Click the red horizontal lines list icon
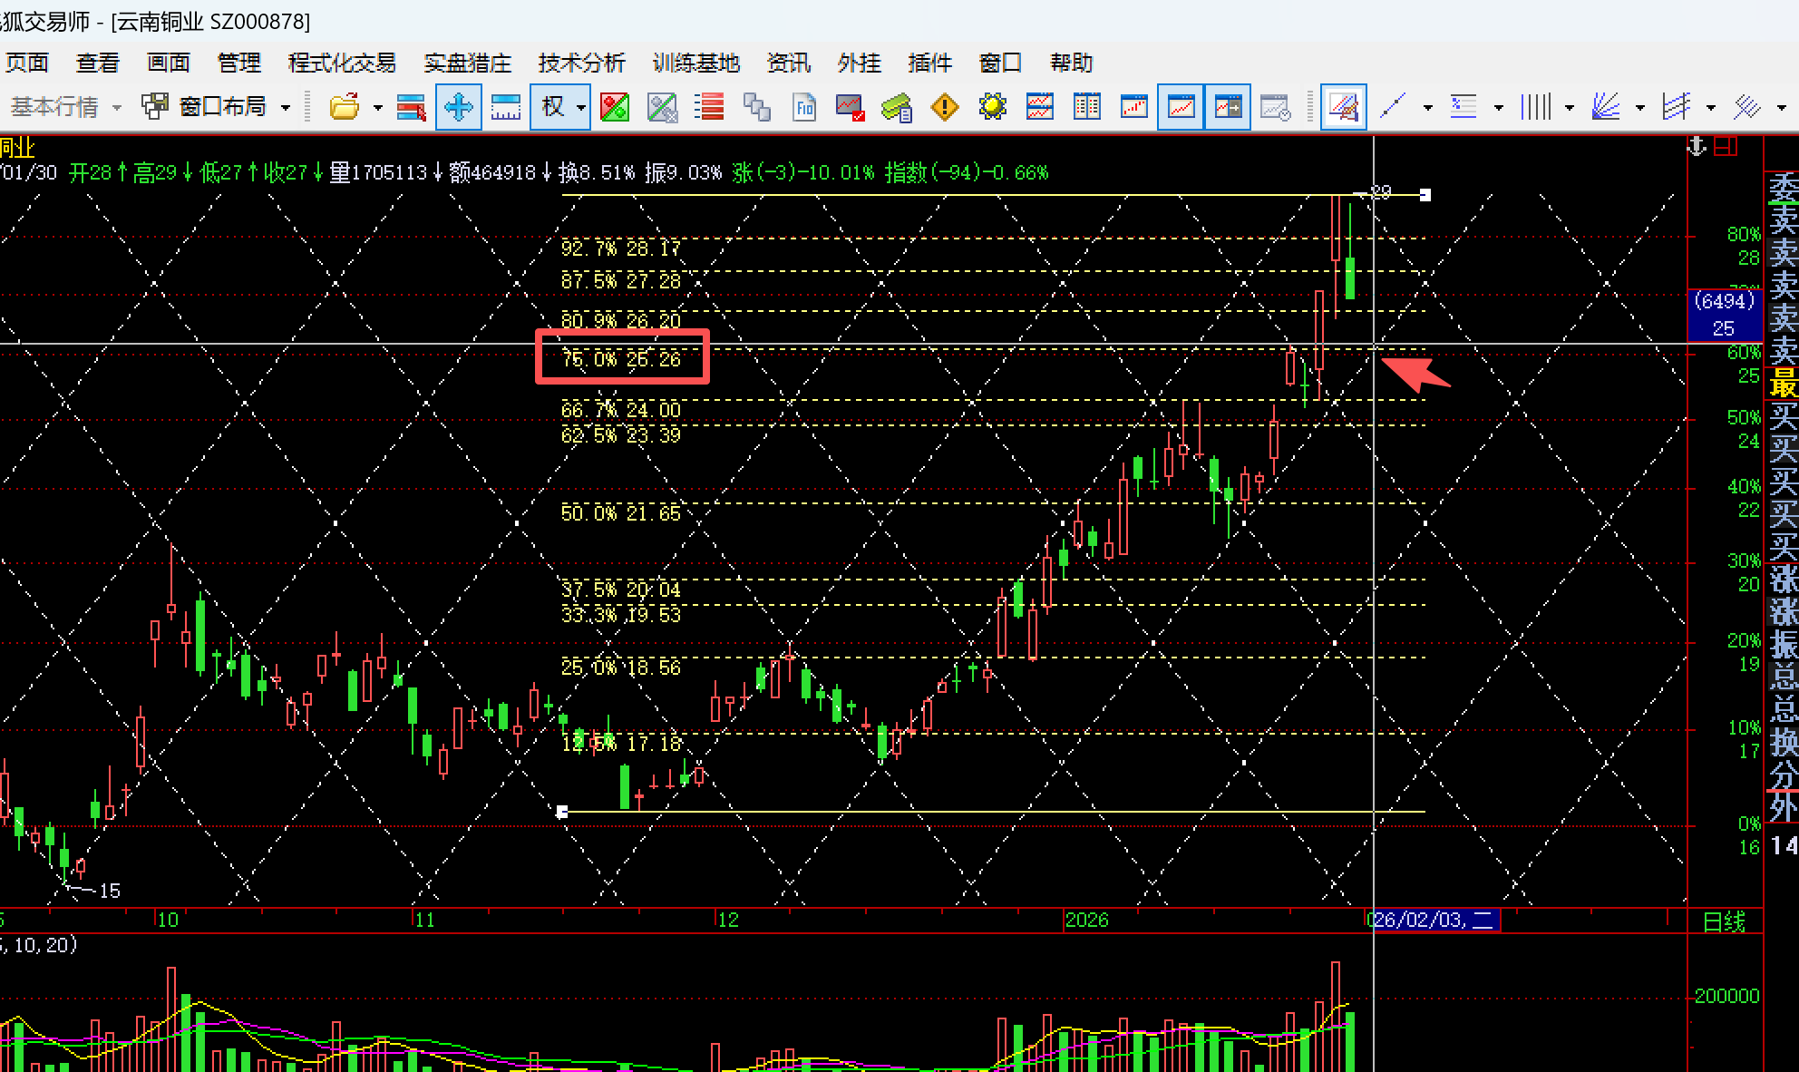 [709, 107]
